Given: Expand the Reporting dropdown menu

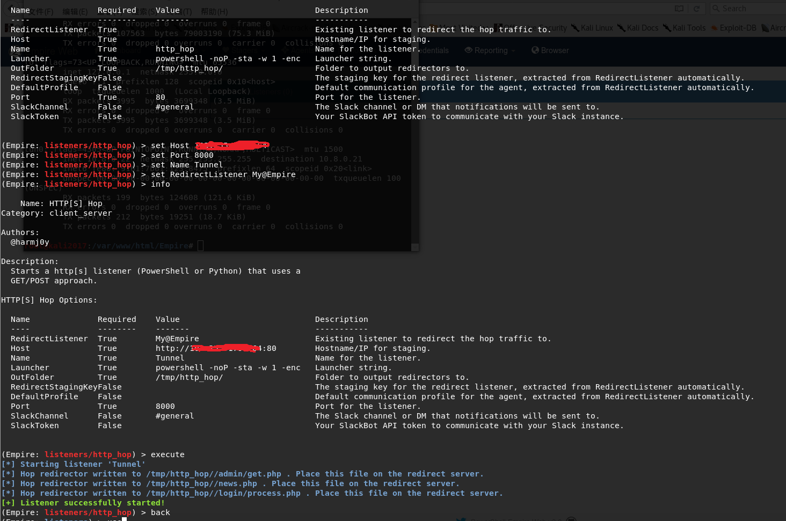Looking at the screenshot, I should 490,50.
